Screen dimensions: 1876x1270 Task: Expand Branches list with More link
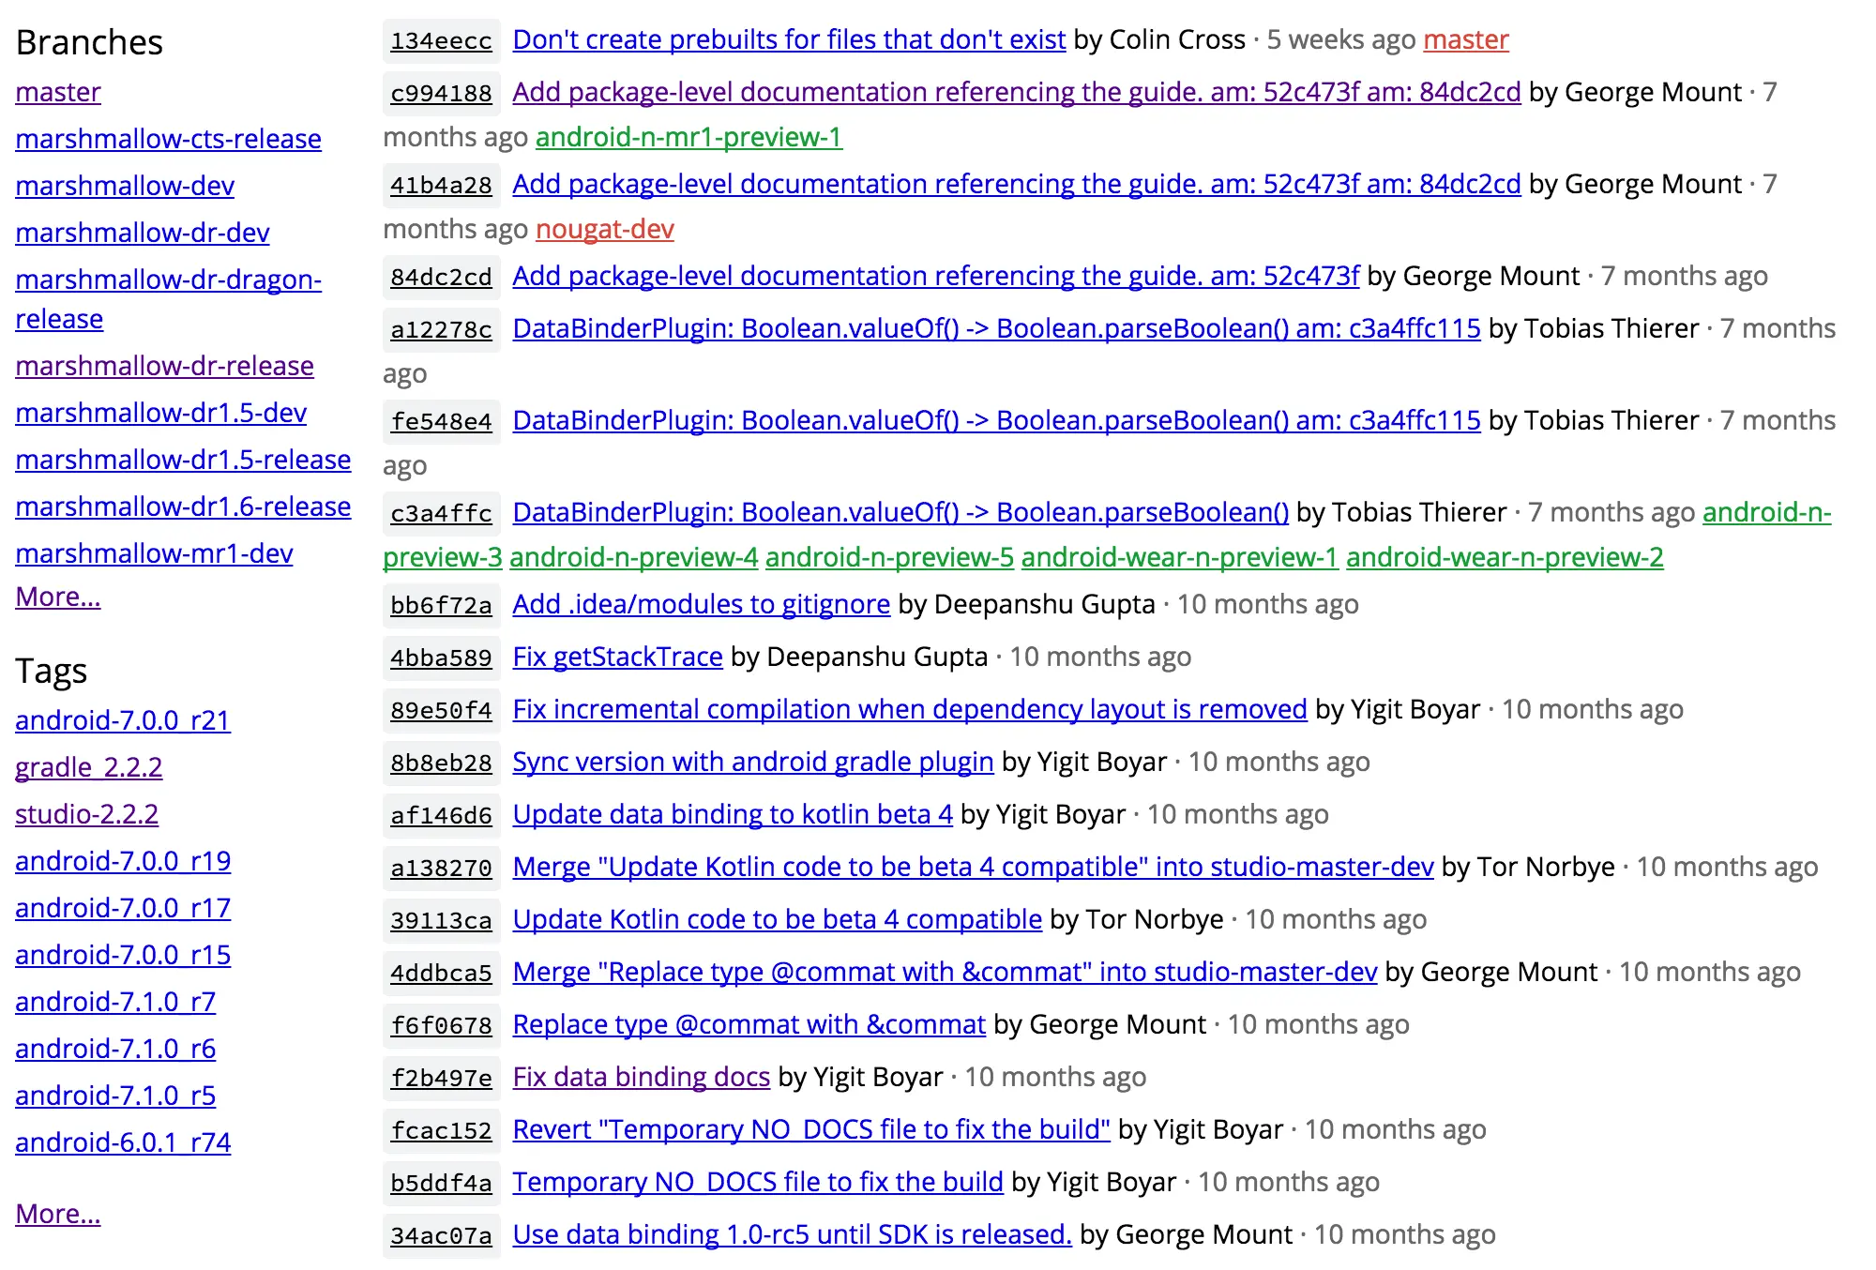pyautogui.click(x=58, y=597)
